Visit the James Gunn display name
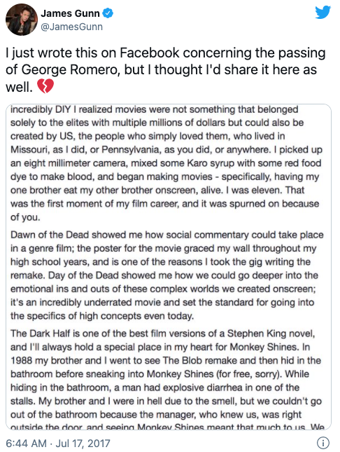 pyautogui.click(x=70, y=13)
